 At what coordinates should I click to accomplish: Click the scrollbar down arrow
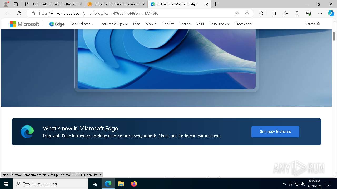334,174
